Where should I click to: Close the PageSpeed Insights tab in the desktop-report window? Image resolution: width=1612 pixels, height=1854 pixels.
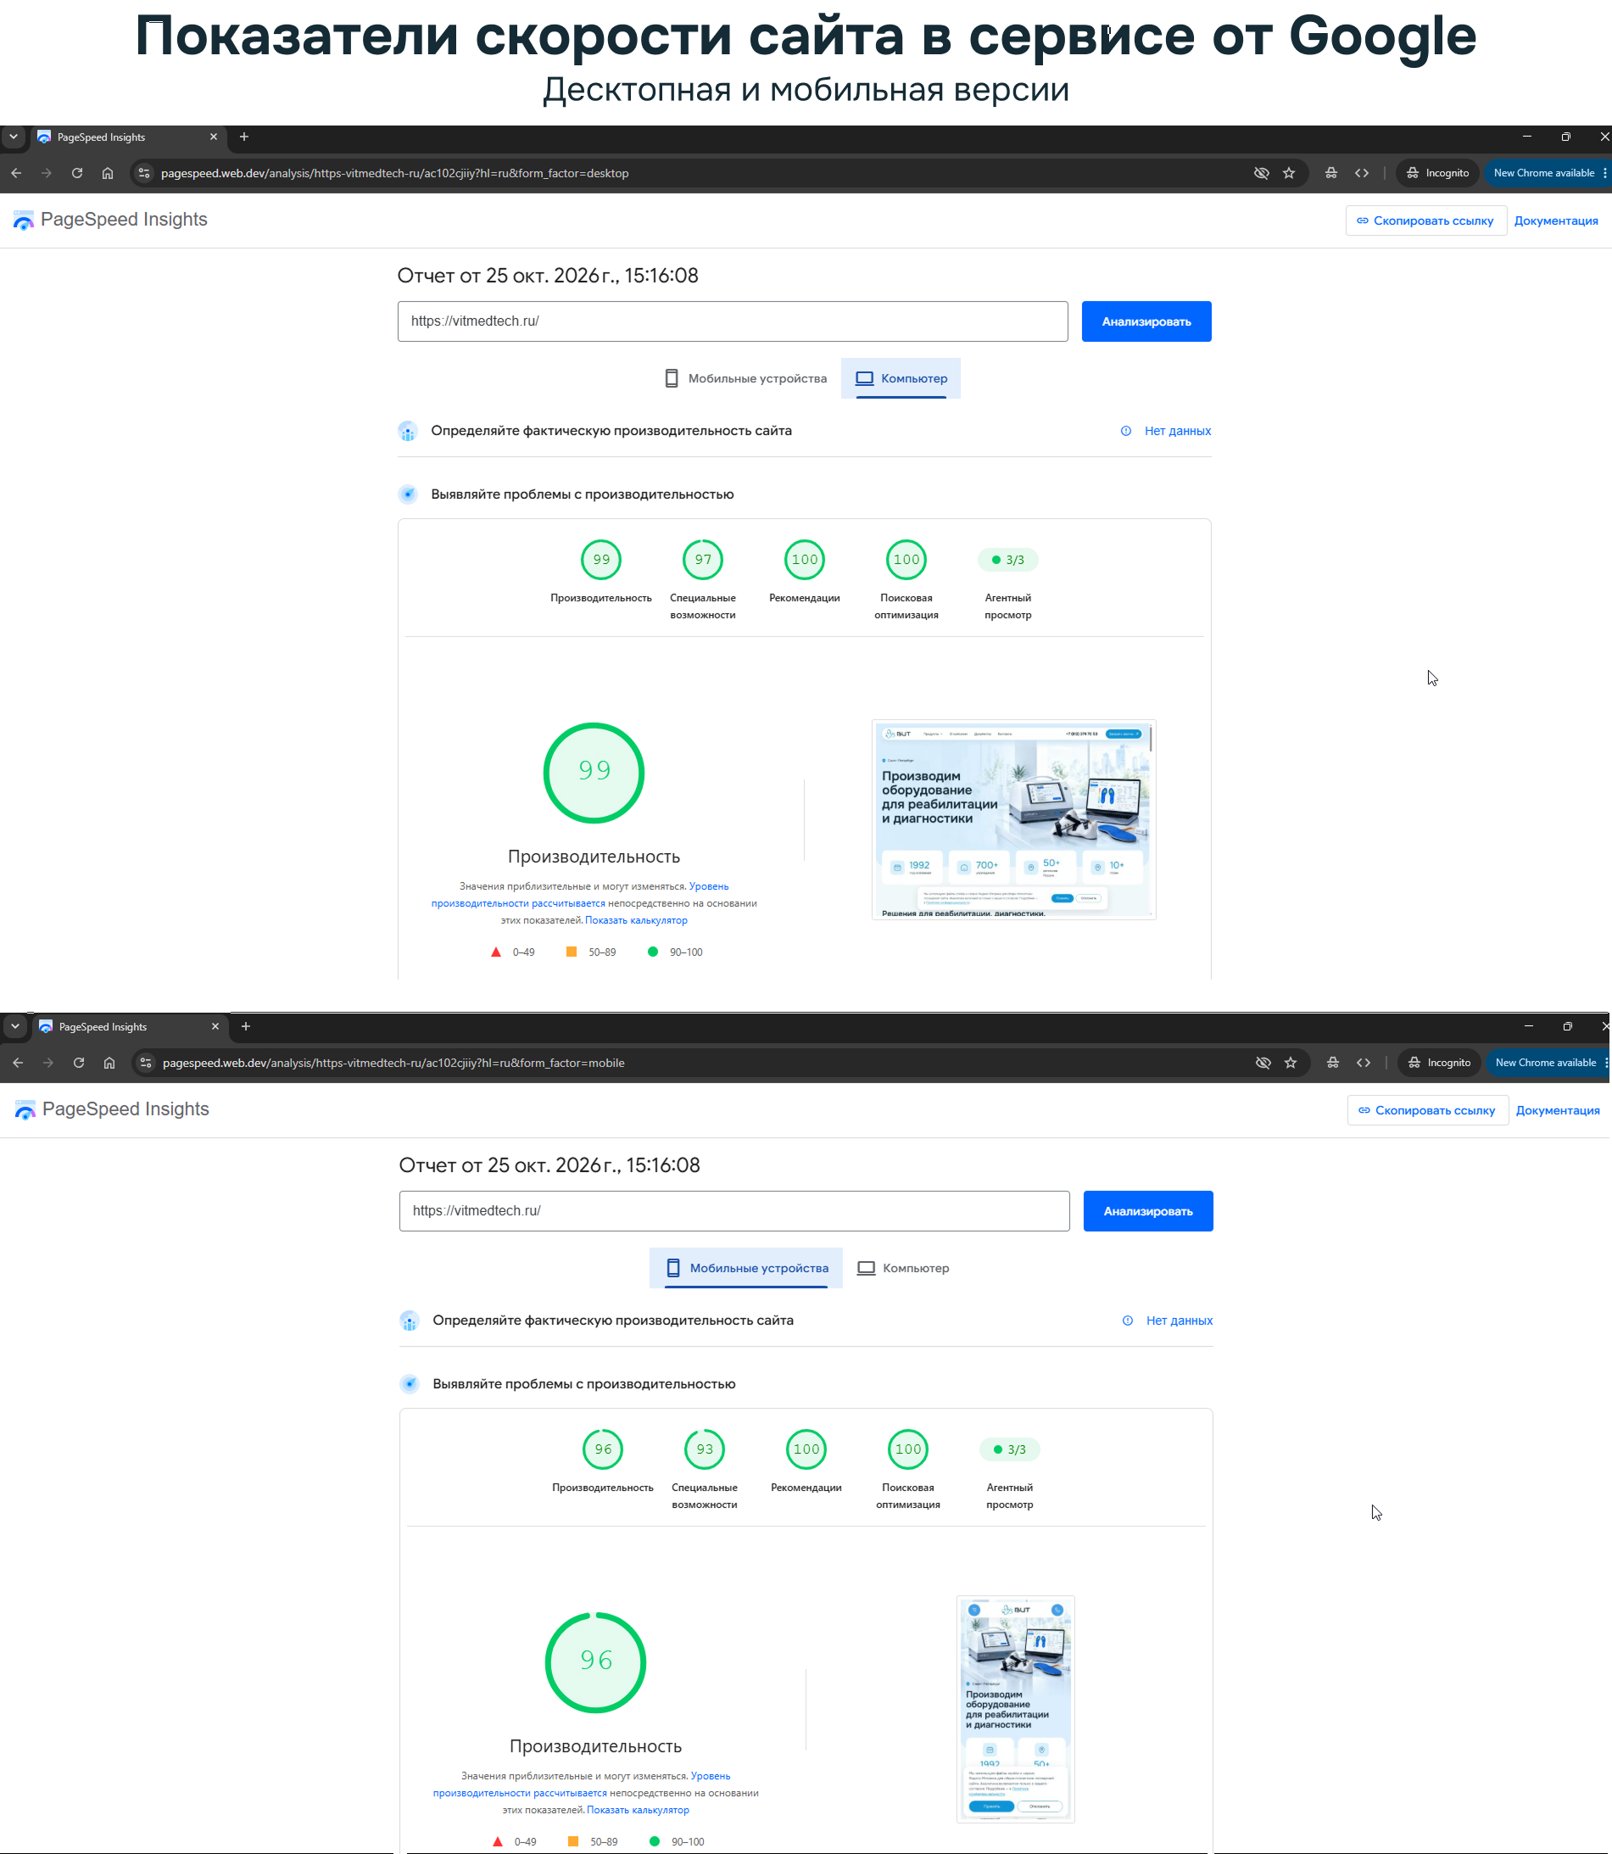[x=213, y=137]
